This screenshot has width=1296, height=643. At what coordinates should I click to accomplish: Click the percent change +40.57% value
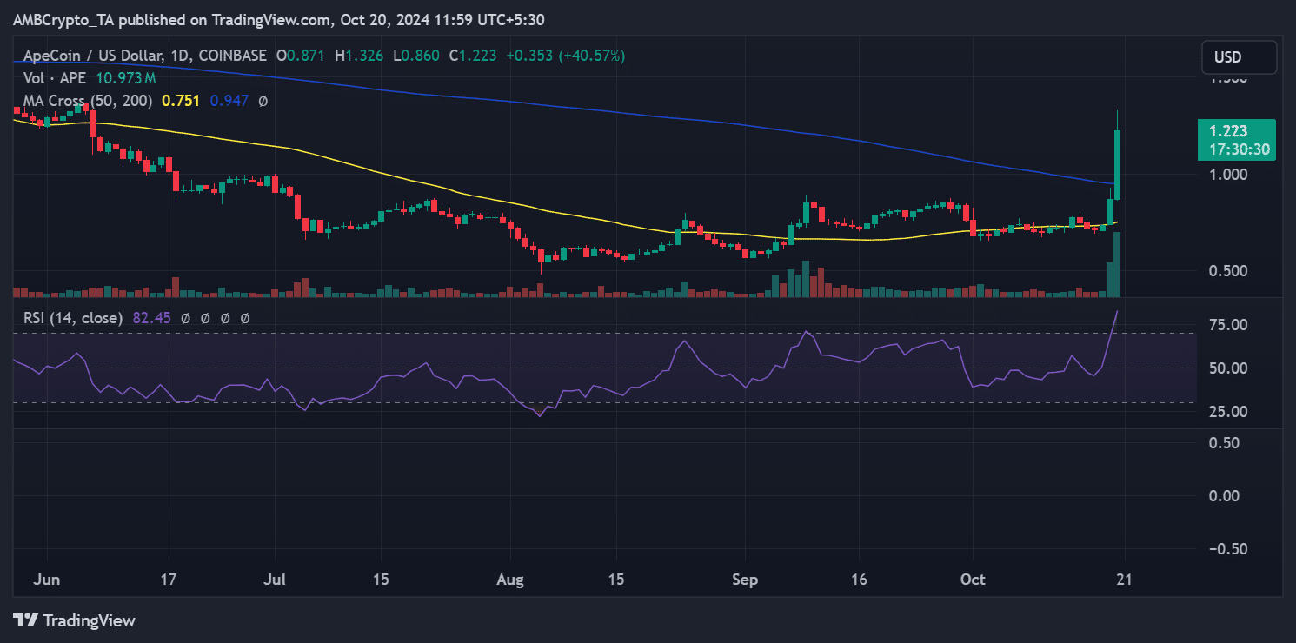coord(593,56)
